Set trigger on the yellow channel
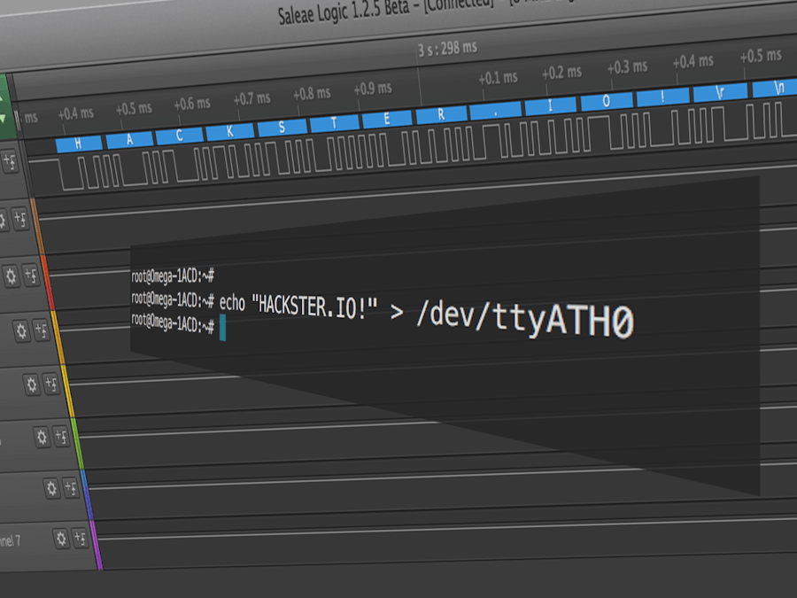Viewport: 797px width, 598px height. pos(50,384)
